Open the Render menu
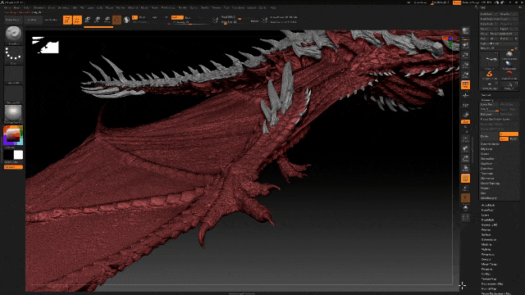This screenshot has height=295, width=525. 182,7
